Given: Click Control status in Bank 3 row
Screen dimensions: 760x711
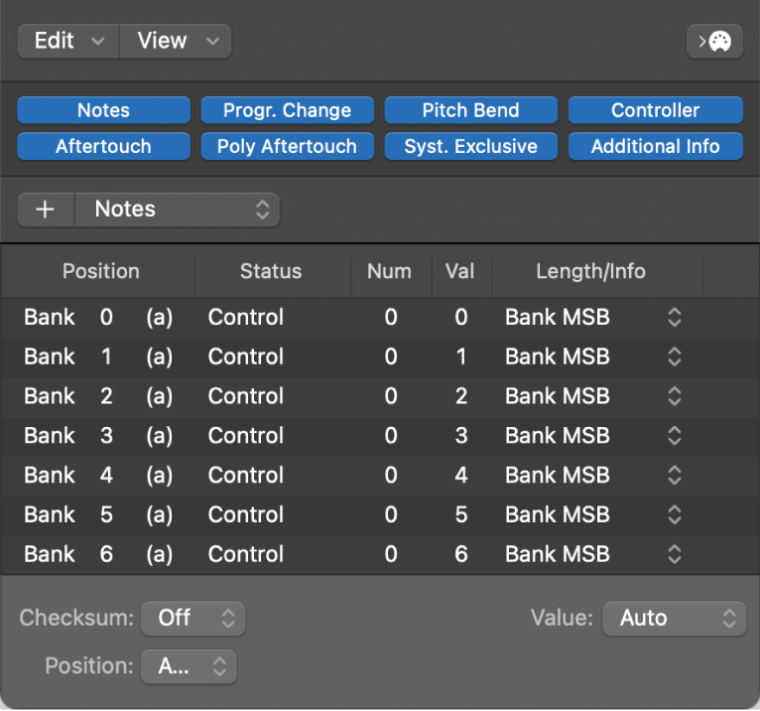Looking at the screenshot, I should pyautogui.click(x=246, y=436).
